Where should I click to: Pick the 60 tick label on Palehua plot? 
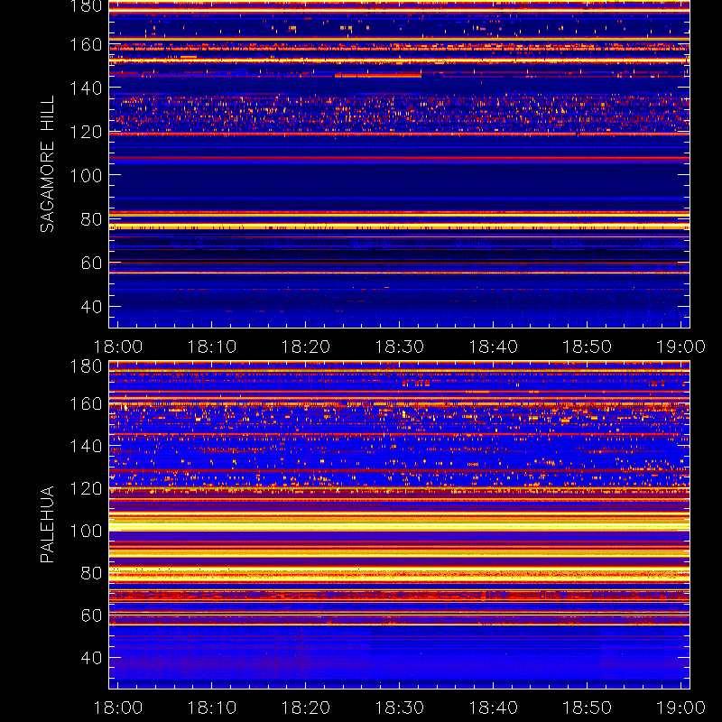[91, 616]
